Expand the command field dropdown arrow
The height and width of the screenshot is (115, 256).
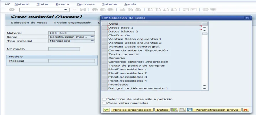66,10
